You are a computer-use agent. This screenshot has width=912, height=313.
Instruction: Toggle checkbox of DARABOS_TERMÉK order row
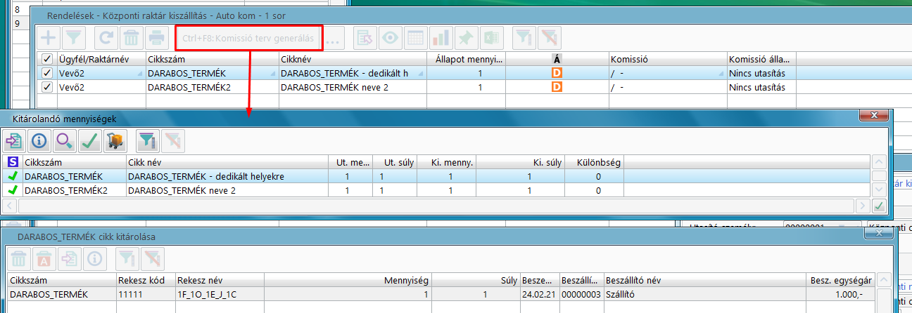pos(47,73)
